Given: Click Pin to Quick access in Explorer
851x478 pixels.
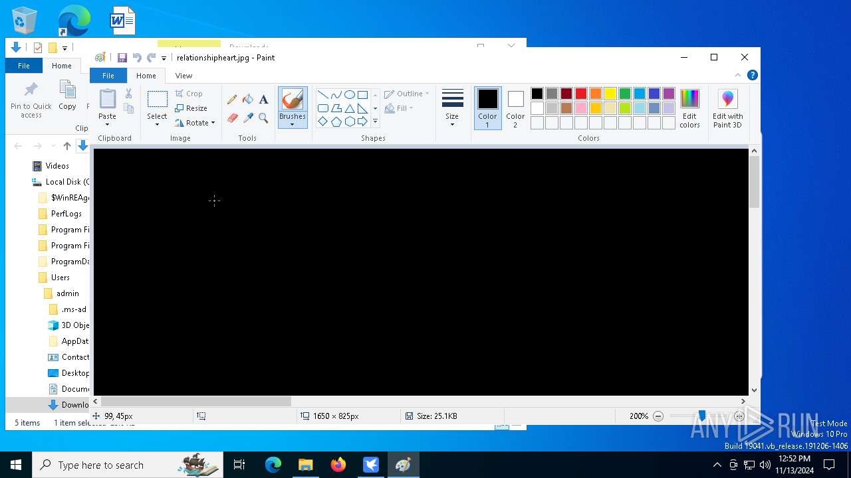Looking at the screenshot, I should [31, 100].
